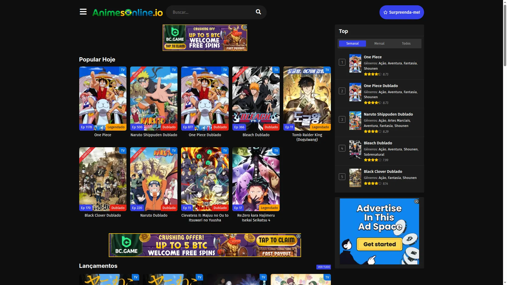This screenshot has height=285, width=507.
Task: Switch to the Todos tab
Action: (x=406, y=43)
